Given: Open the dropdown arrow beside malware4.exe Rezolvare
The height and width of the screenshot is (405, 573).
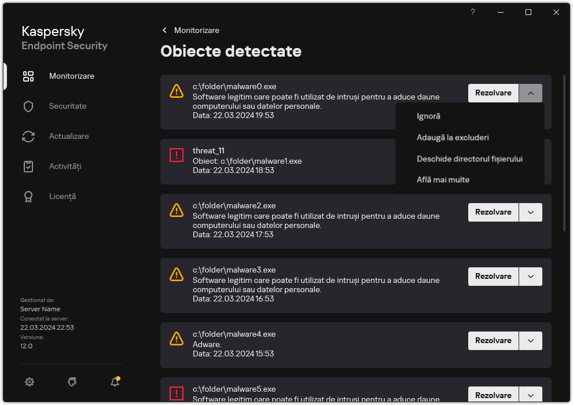Looking at the screenshot, I should click(531, 340).
